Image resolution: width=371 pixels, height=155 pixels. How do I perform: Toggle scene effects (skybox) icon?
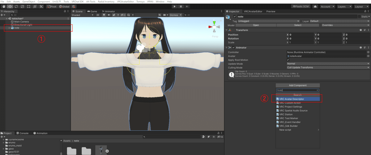tap(114, 15)
